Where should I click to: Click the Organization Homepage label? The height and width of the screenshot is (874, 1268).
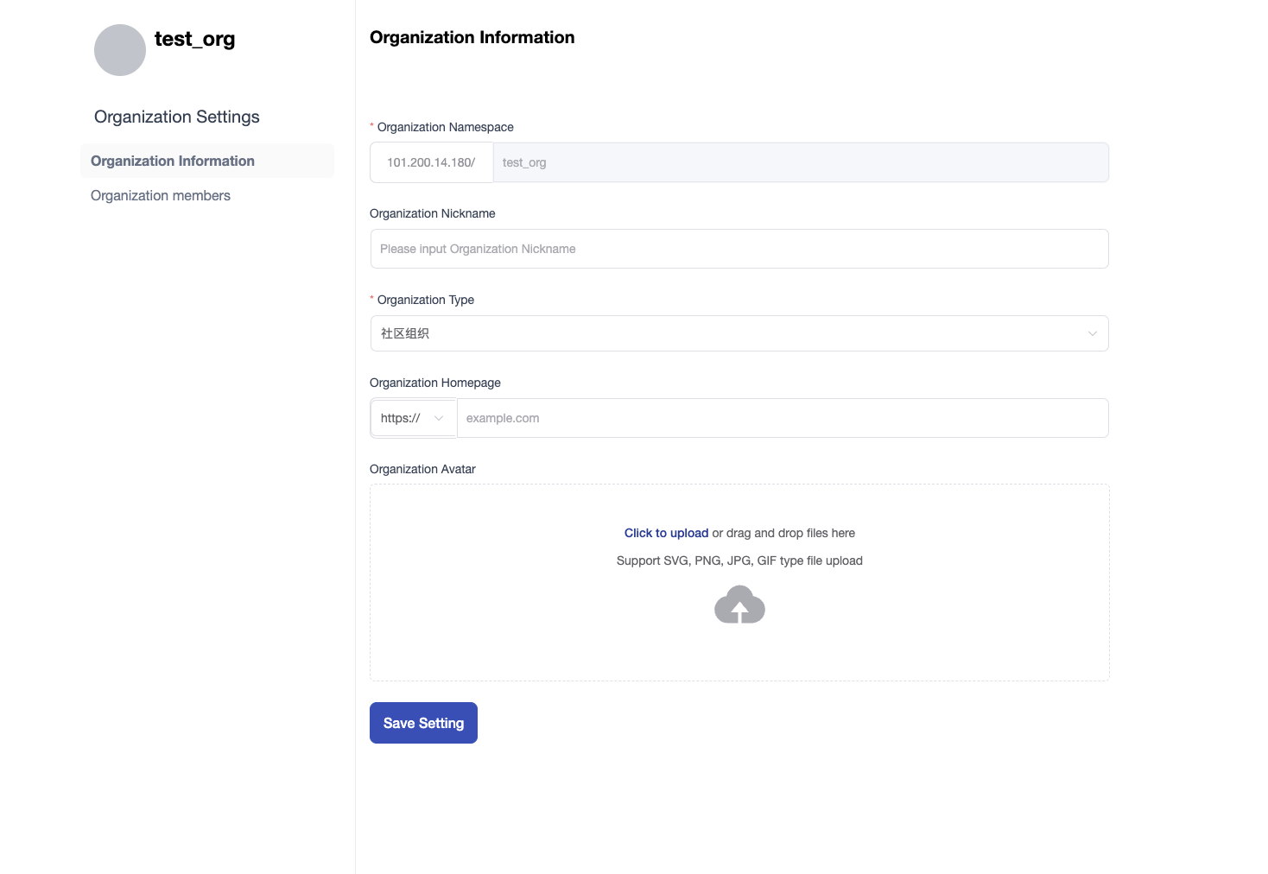(x=435, y=383)
